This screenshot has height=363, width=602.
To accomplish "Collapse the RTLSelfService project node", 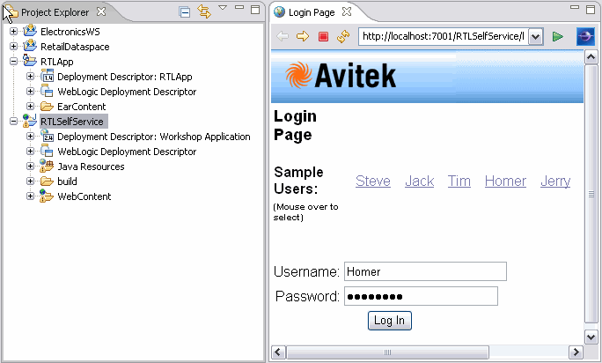I will 13,121.
